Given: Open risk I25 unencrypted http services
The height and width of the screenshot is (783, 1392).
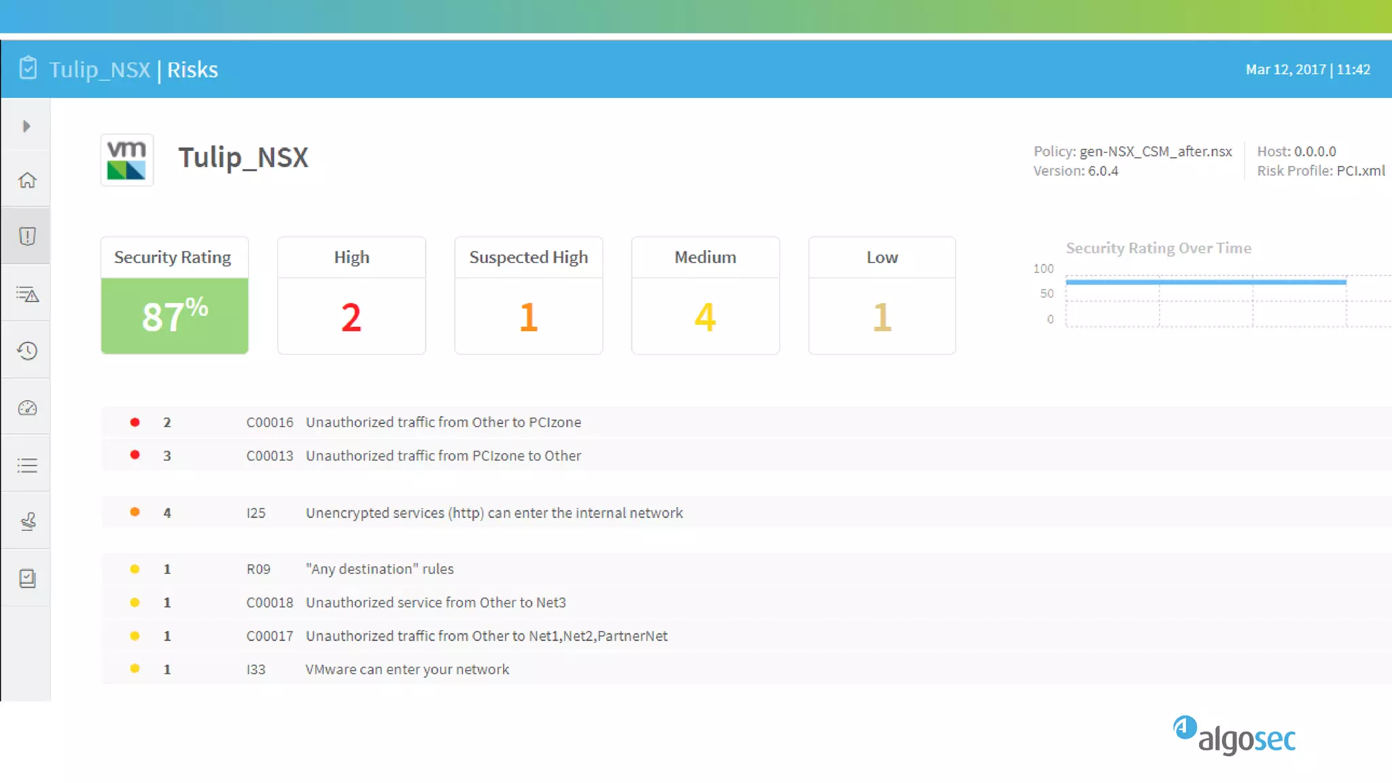Looking at the screenshot, I should pos(494,513).
